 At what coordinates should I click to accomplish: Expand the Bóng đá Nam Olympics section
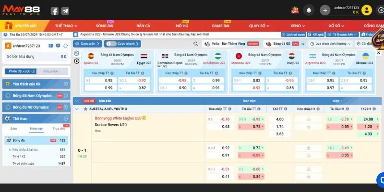point(65,96)
